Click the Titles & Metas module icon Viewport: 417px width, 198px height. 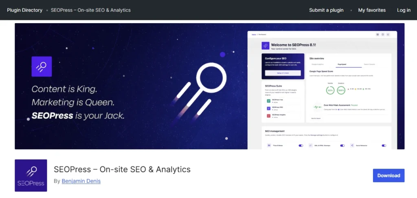[x=269, y=146]
